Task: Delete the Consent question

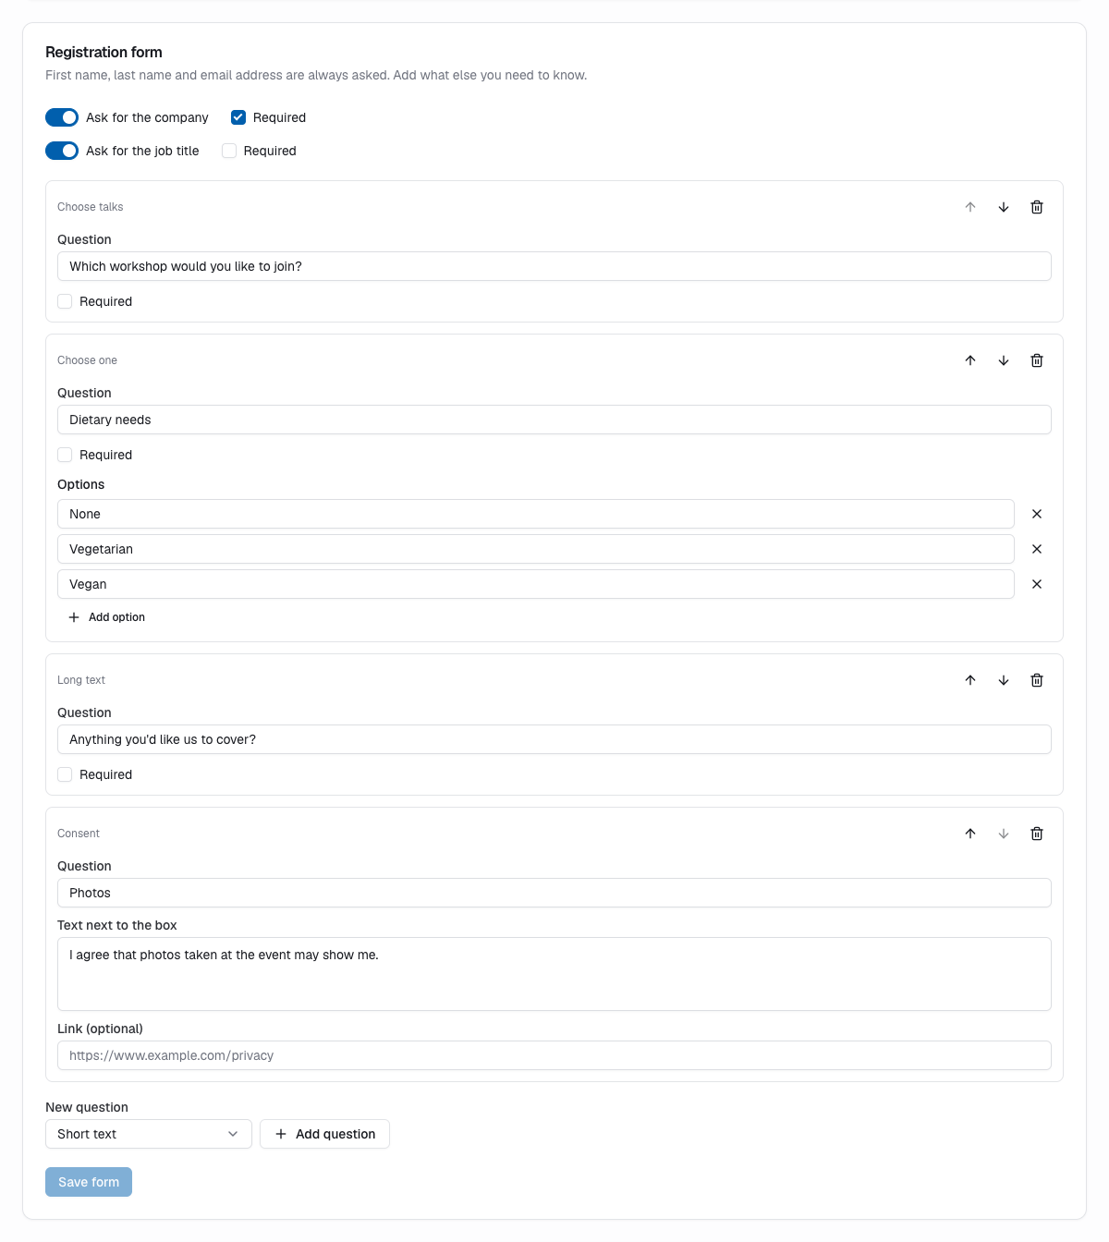Action: point(1037,834)
